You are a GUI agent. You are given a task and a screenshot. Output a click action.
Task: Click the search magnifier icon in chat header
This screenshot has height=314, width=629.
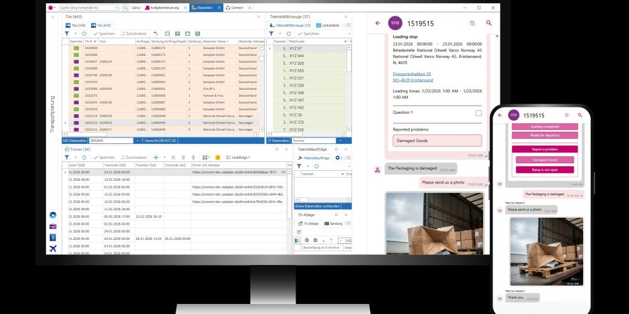(489, 23)
